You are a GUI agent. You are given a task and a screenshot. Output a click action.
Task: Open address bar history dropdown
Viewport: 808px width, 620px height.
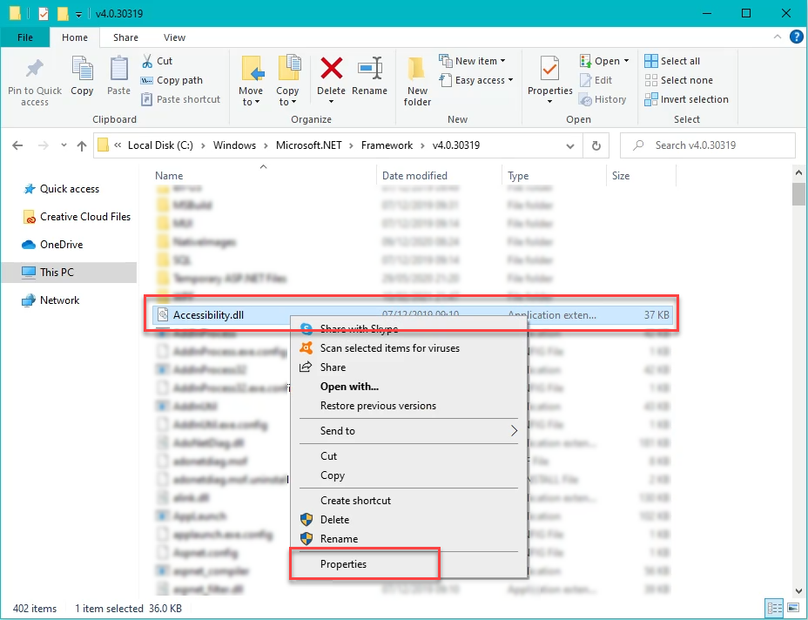coord(570,145)
